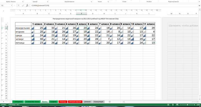Image resolution: width=201 pixels, height=107 pixels.
Task: Open the Name Box dropdown arrow
Action: point(11,6)
